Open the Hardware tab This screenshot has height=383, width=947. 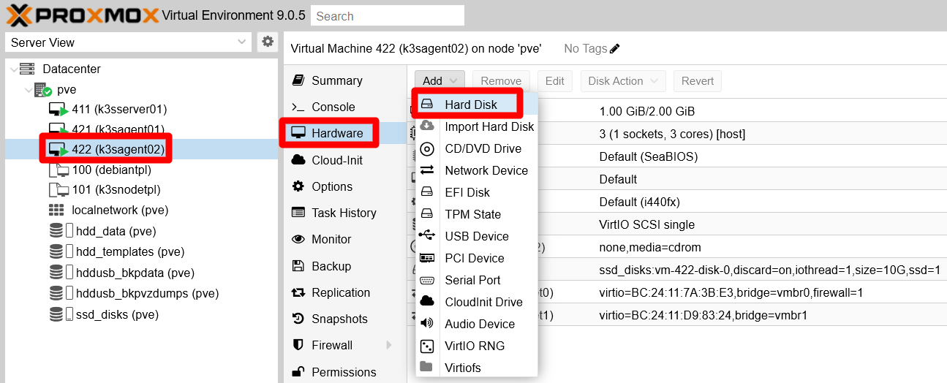tap(345, 133)
